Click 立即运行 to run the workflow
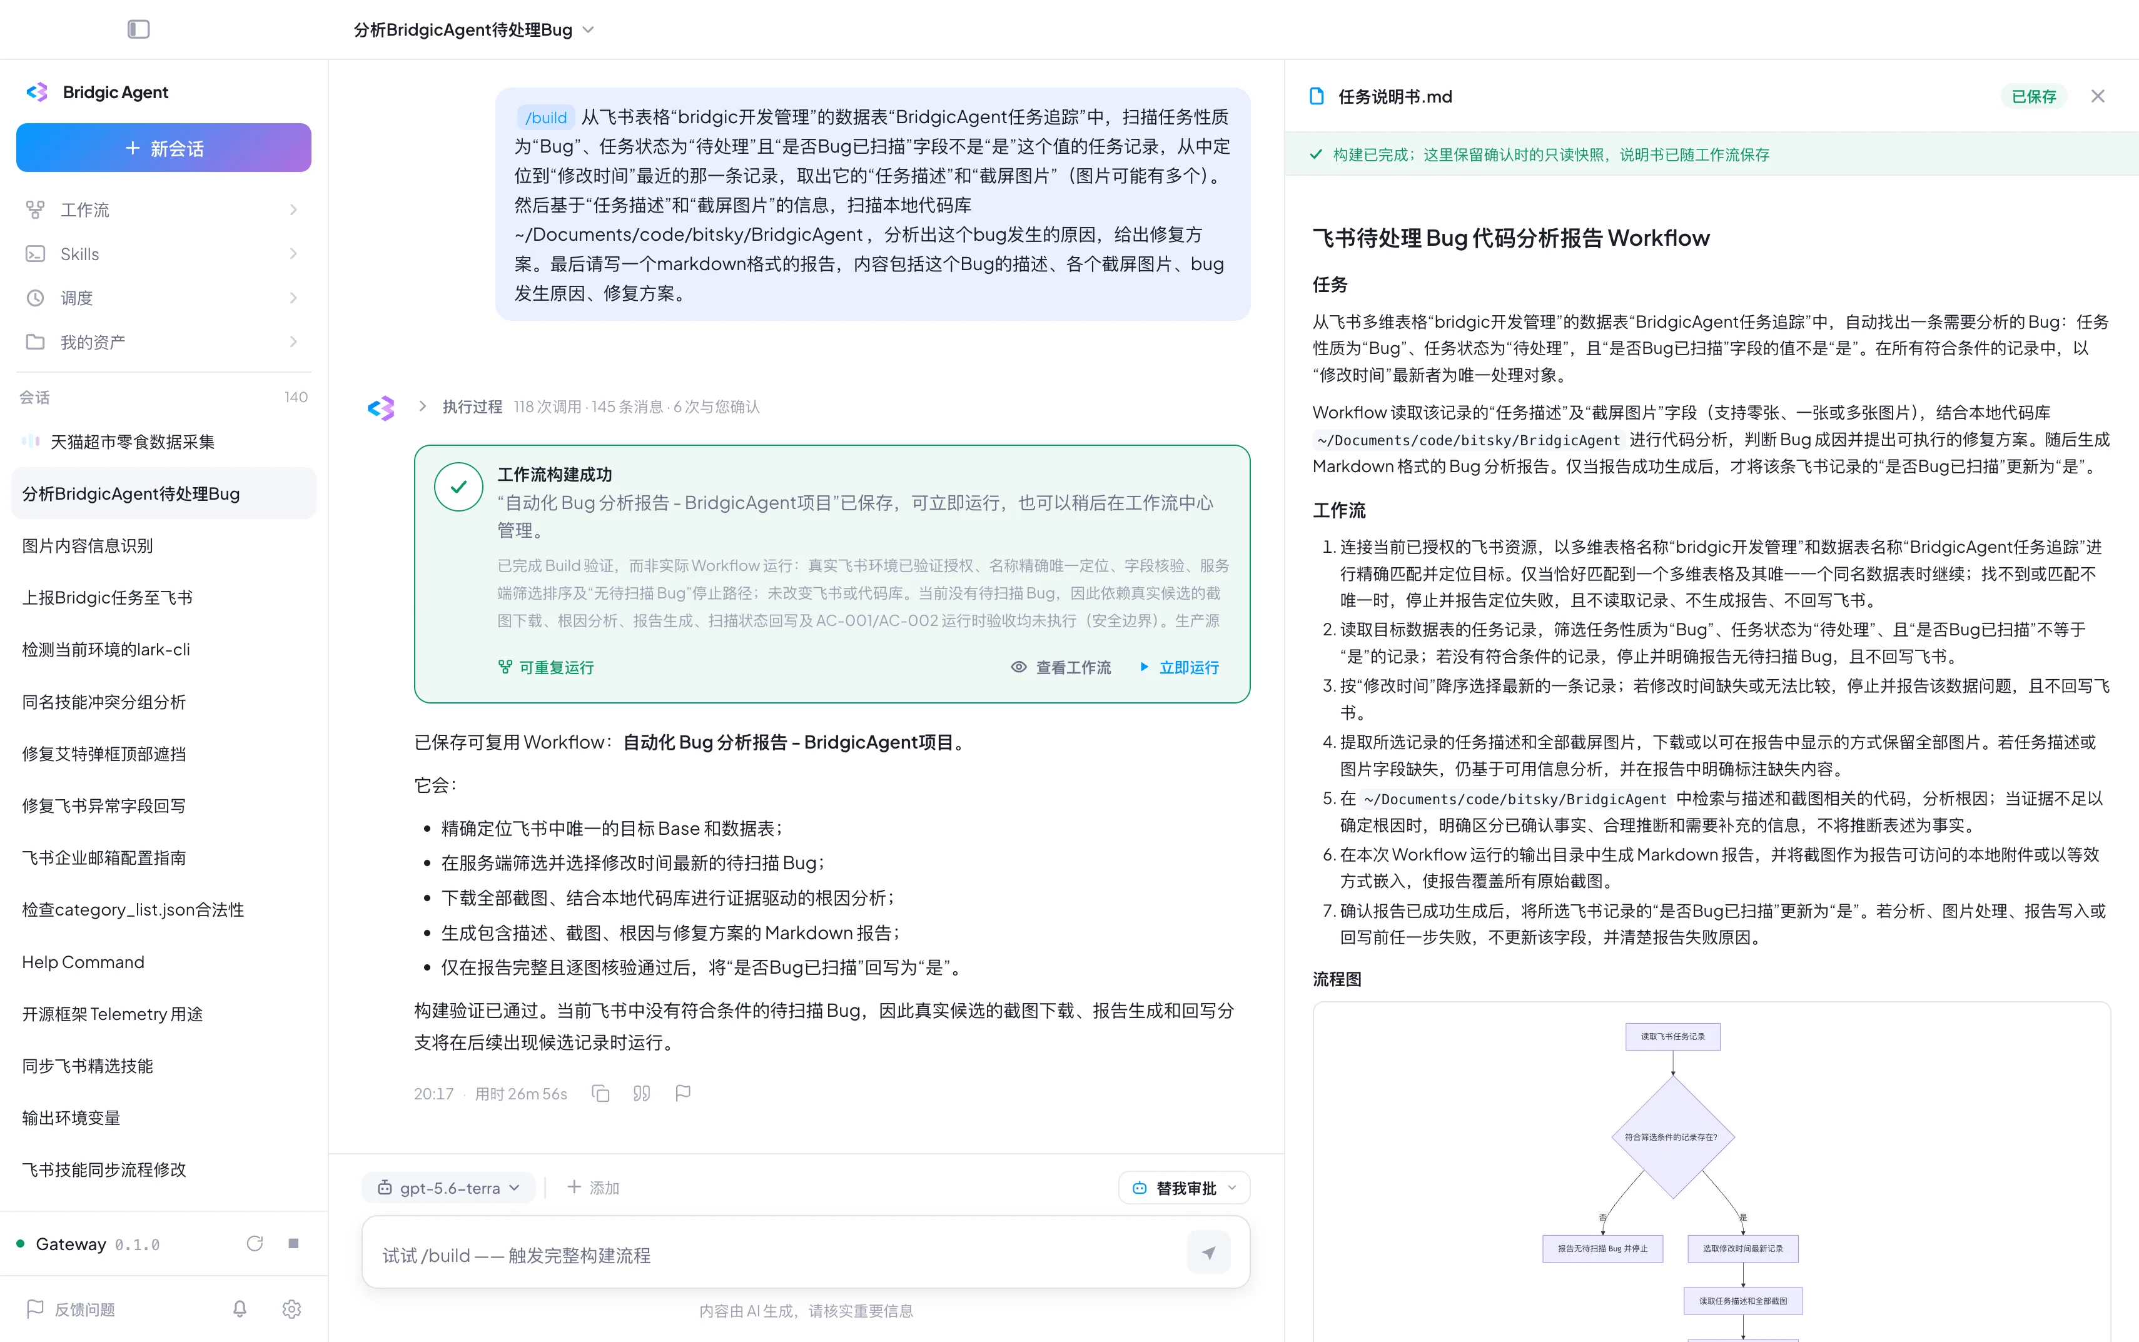This screenshot has height=1342, width=2139. click(x=1180, y=667)
